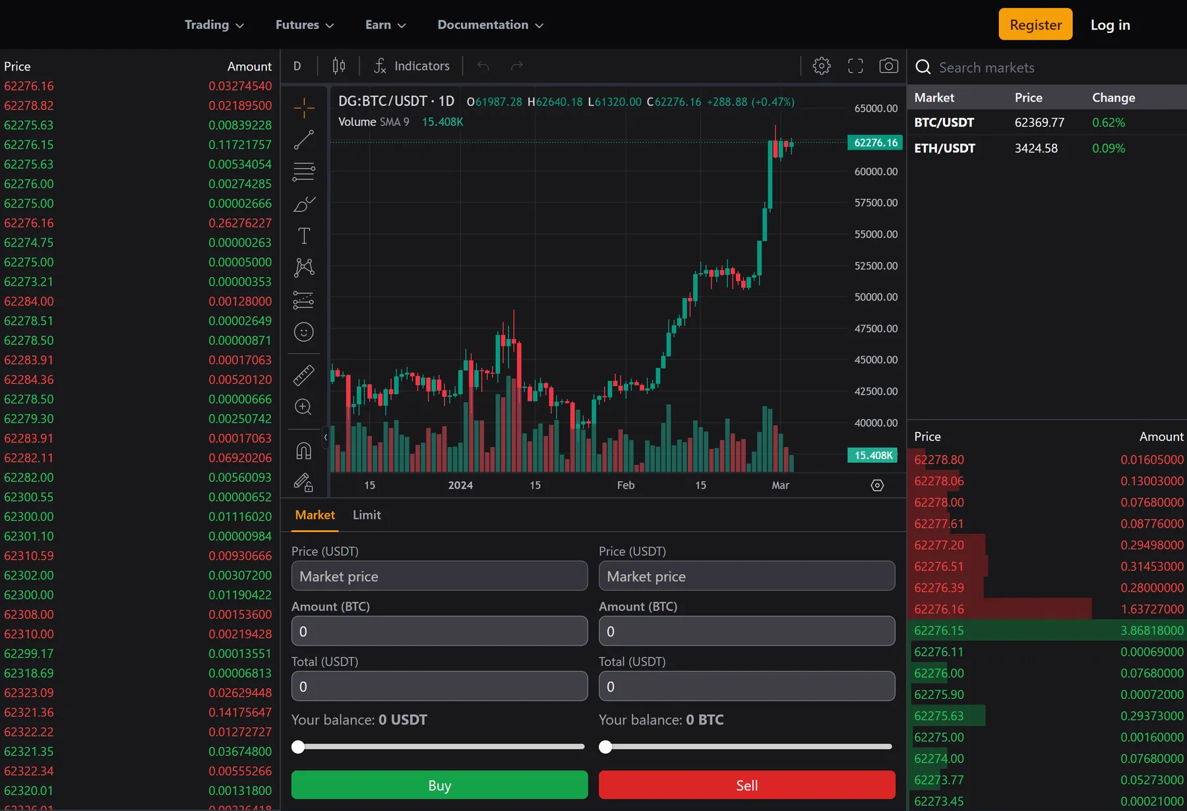This screenshot has width=1187, height=811.
Task: Switch to the Limit order tab
Action: coord(367,515)
